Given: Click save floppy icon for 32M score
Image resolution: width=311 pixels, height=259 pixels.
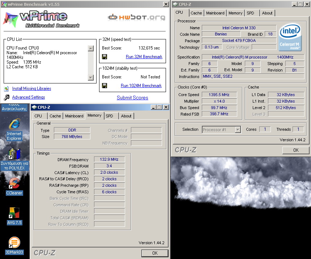Looking at the screenshot, I should pos(105,57).
